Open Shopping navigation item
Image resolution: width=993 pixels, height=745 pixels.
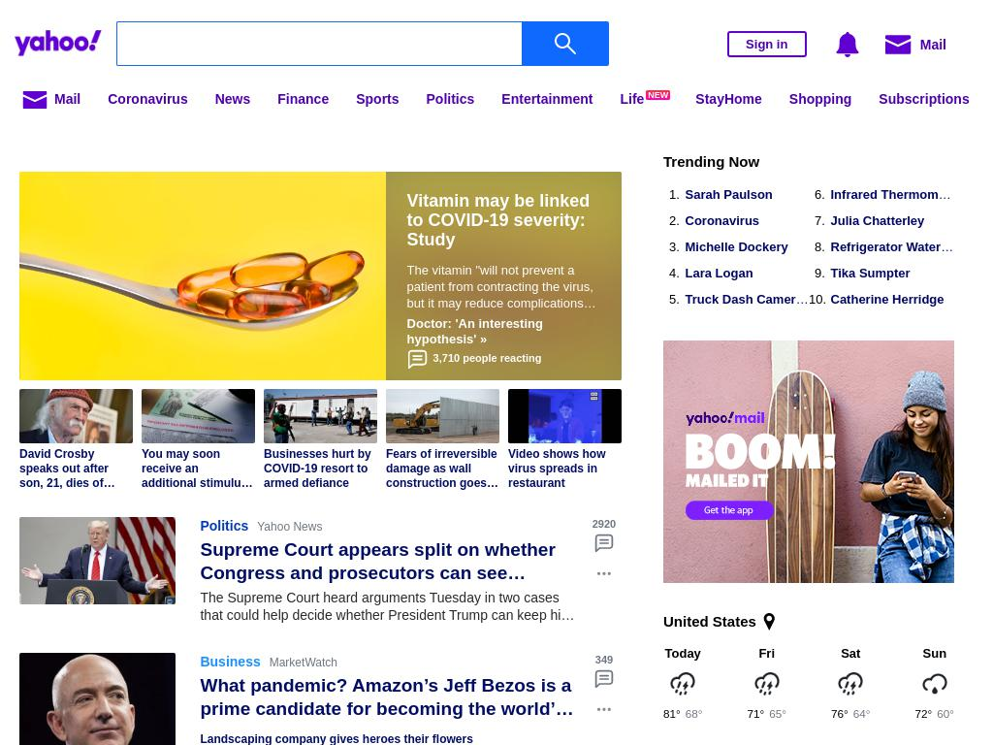pyautogui.click(x=819, y=100)
